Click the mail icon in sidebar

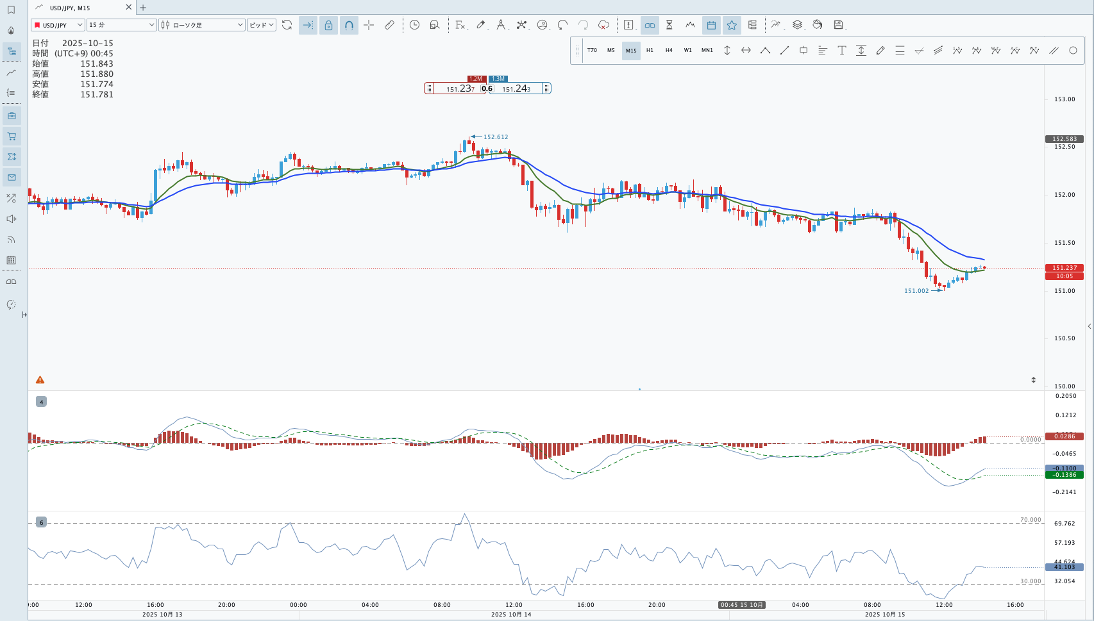coord(12,177)
